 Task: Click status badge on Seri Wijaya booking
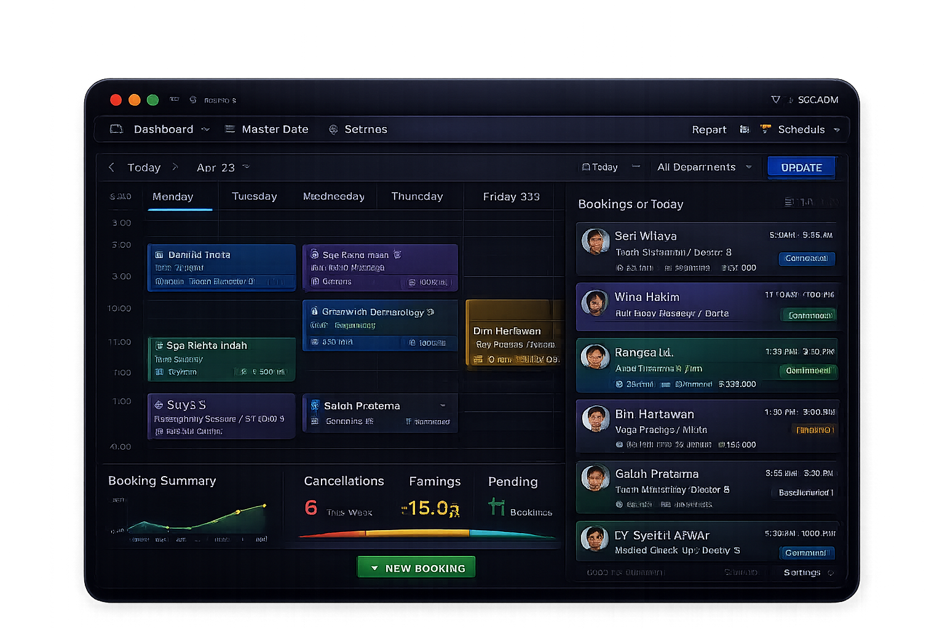pyautogui.click(x=806, y=259)
